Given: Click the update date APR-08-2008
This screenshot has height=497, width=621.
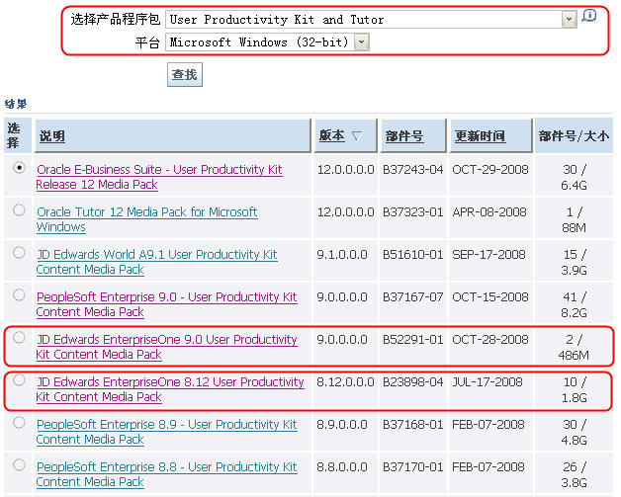Looking at the screenshot, I should (x=489, y=212).
